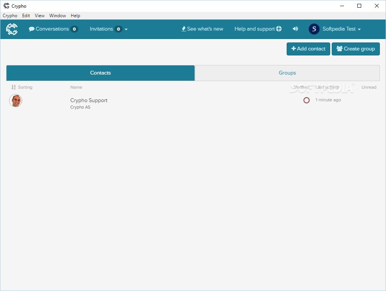Open the Edit menu
The width and height of the screenshot is (386, 291).
coord(26,16)
